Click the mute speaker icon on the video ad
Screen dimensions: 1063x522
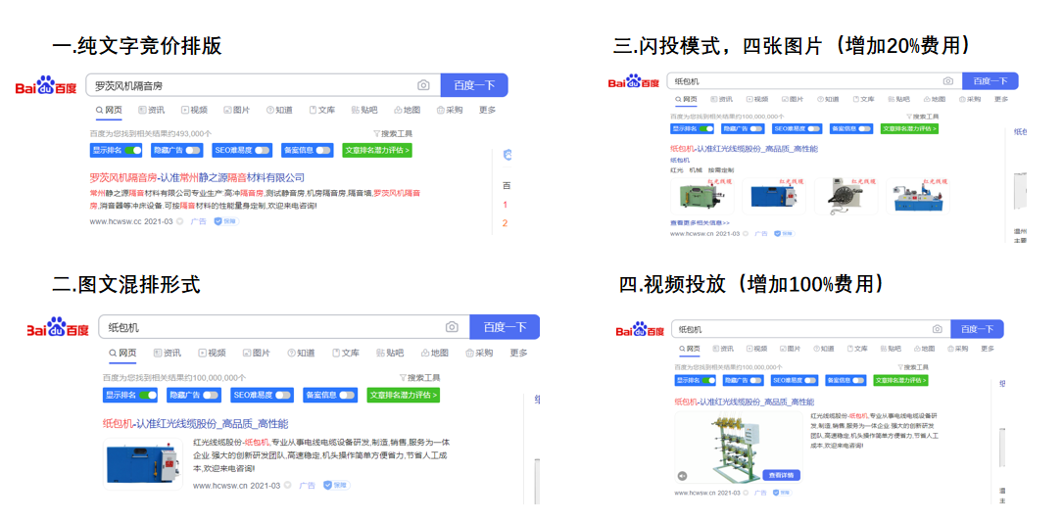click(683, 476)
